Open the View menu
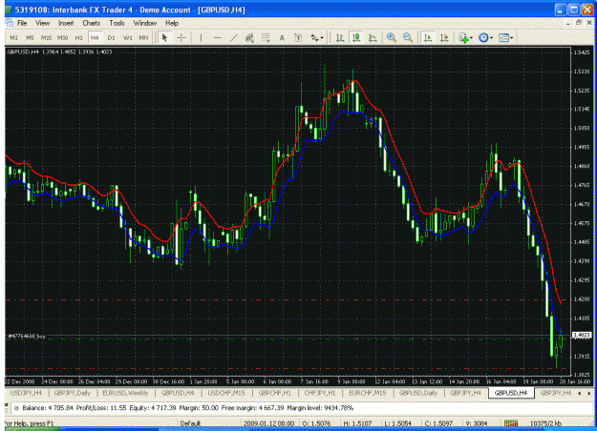The height and width of the screenshot is (431, 597). click(42, 23)
